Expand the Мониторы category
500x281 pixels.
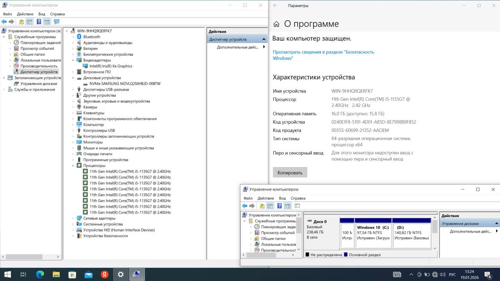pos(73,142)
